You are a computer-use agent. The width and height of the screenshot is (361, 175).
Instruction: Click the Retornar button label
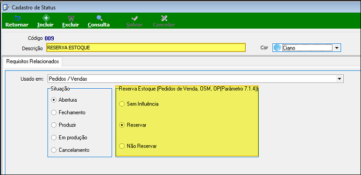17,25
